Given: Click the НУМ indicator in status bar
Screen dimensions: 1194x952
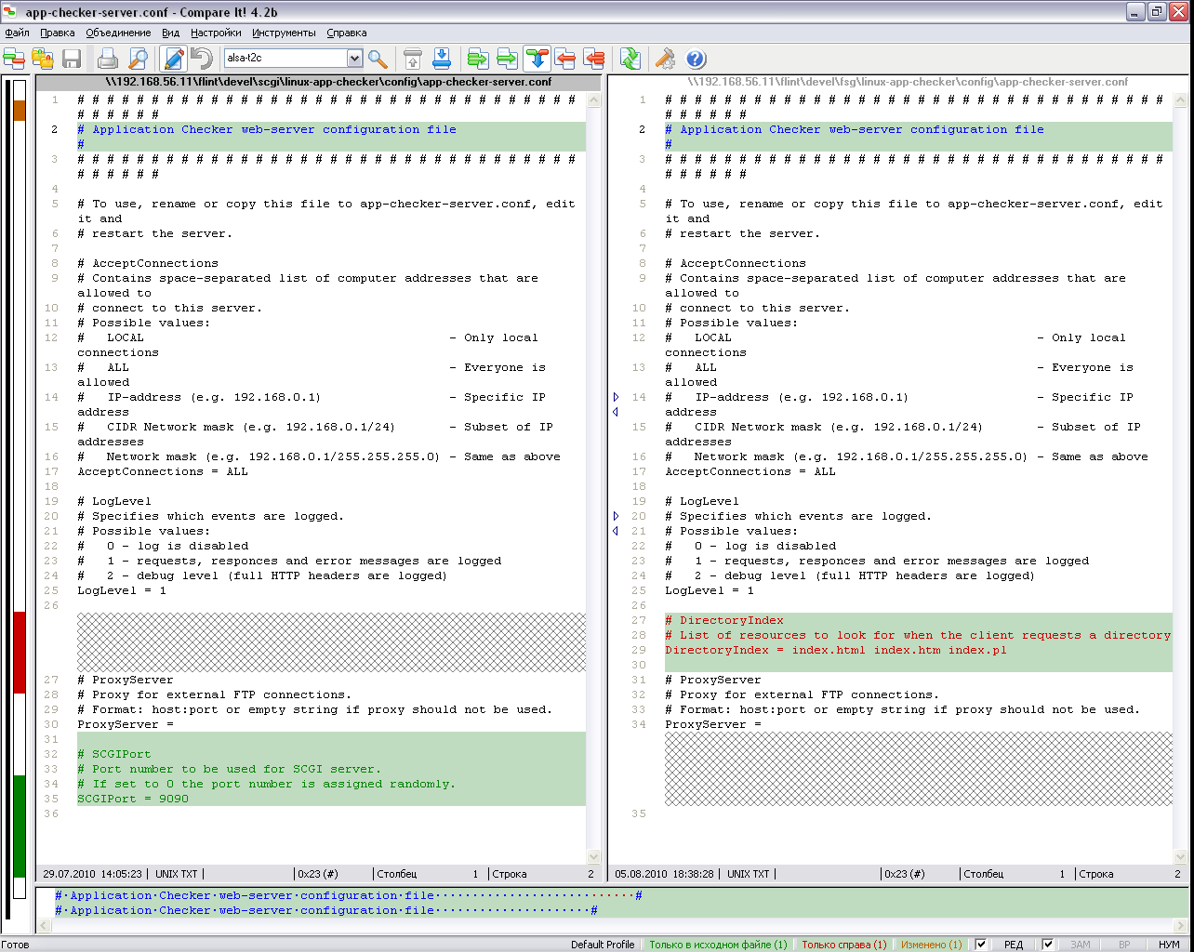Looking at the screenshot, I should click(x=1169, y=945).
